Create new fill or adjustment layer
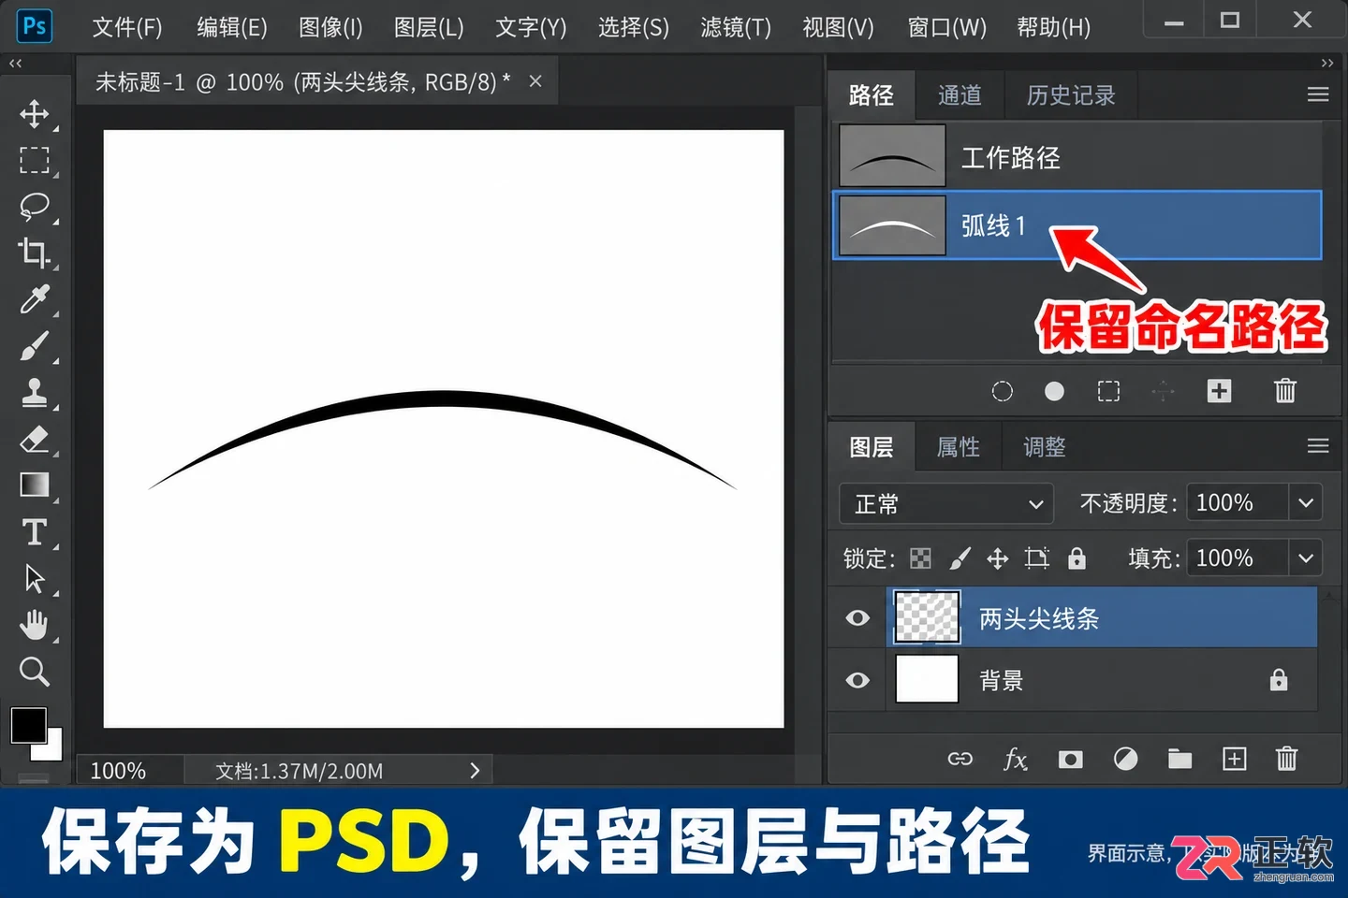Image resolution: width=1348 pixels, height=898 pixels. [x=1125, y=759]
